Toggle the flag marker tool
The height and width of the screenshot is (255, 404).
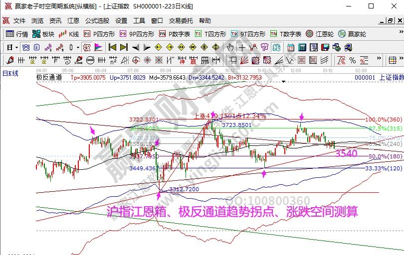pyautogui.click(x=98, y=47)
